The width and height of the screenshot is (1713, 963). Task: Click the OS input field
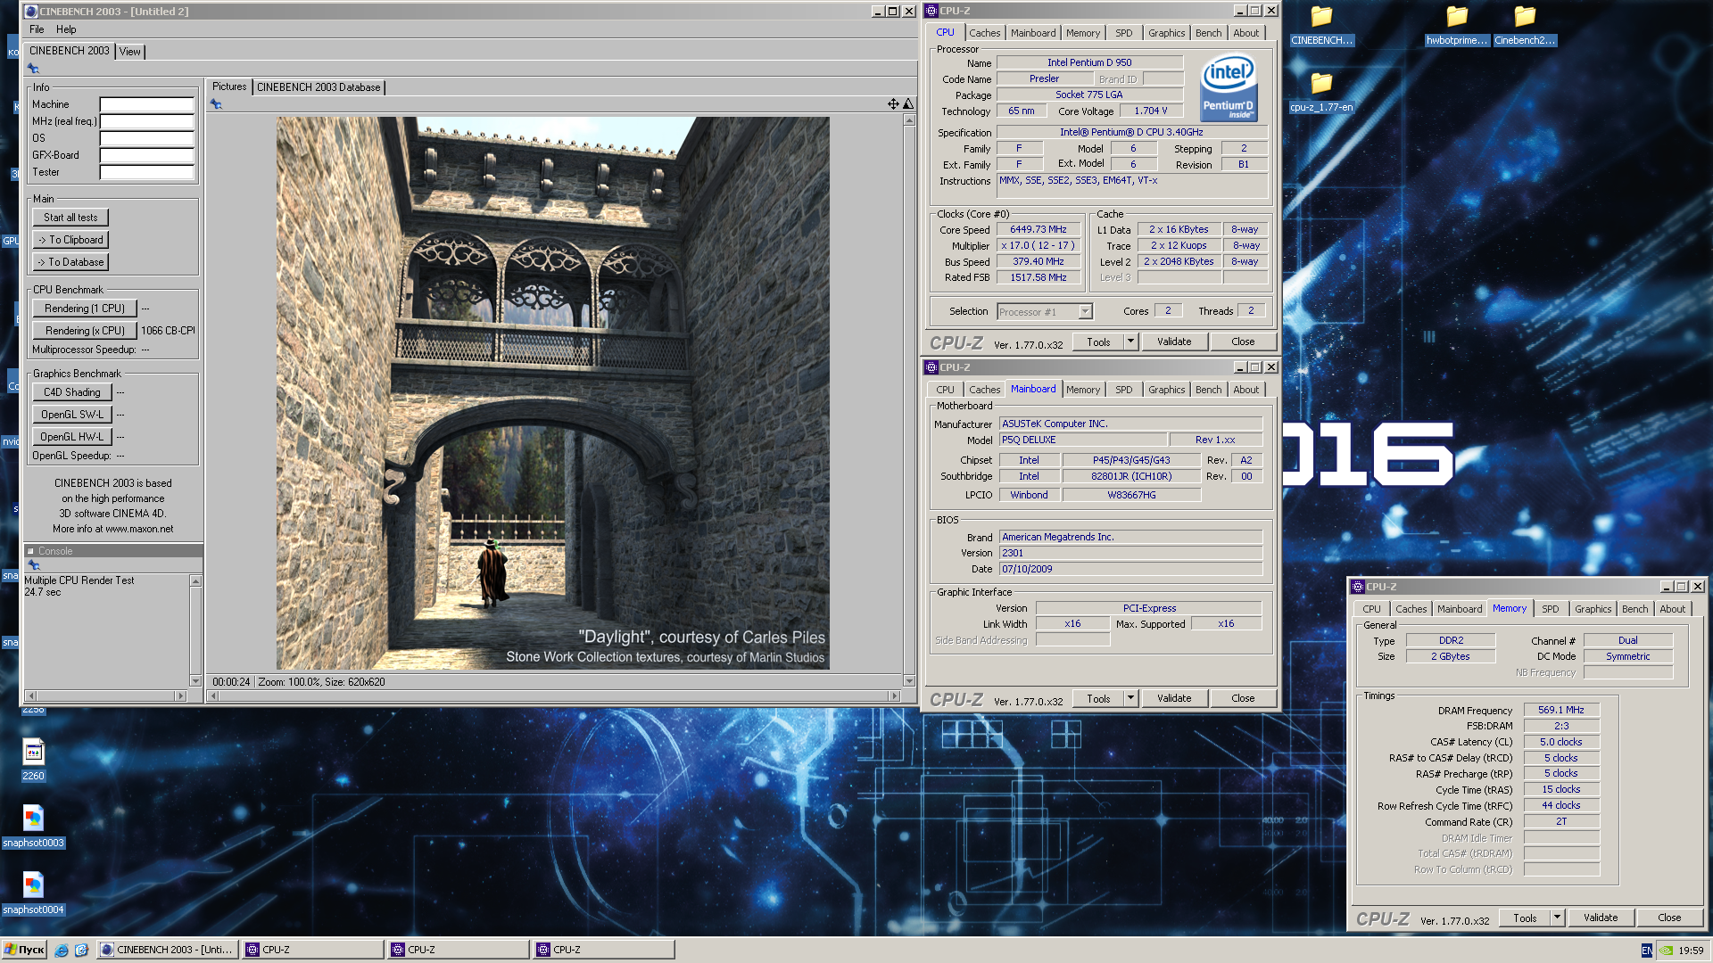pyautogui.click(x=146, y=138)
